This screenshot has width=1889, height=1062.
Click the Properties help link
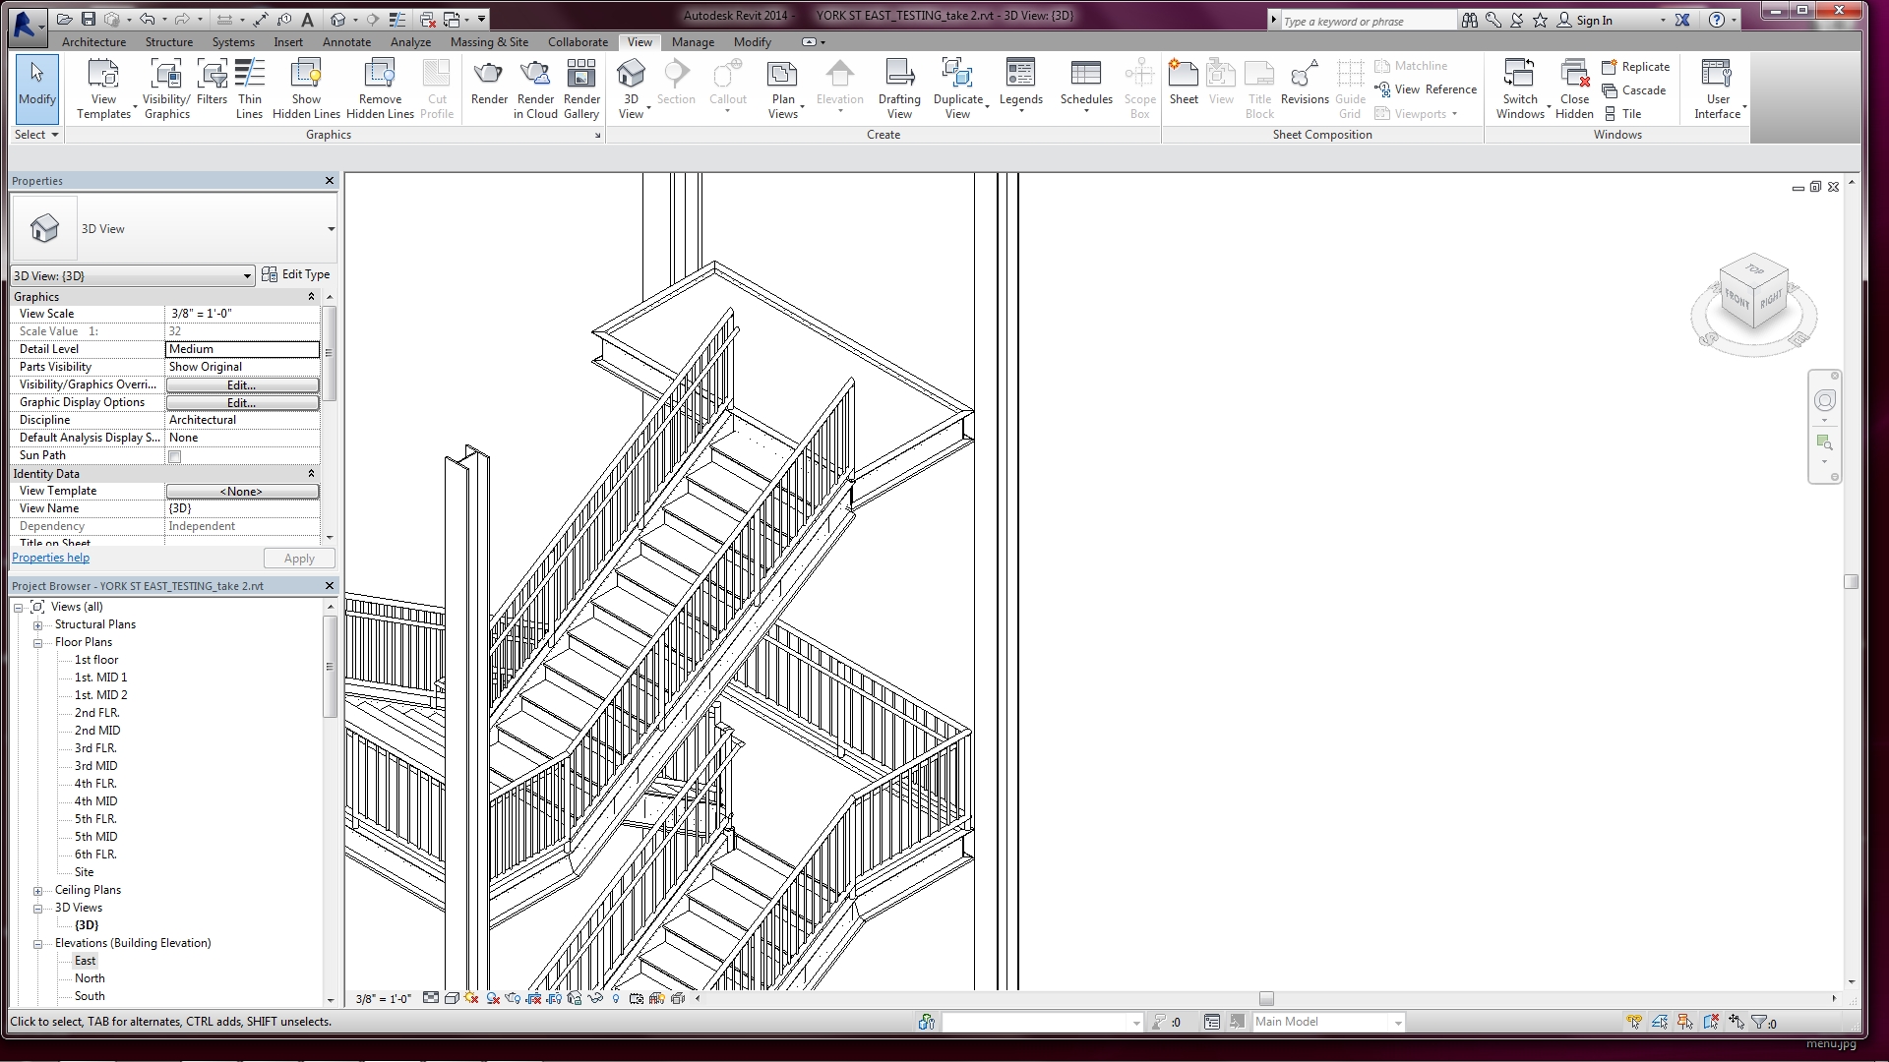pos(50,558)
